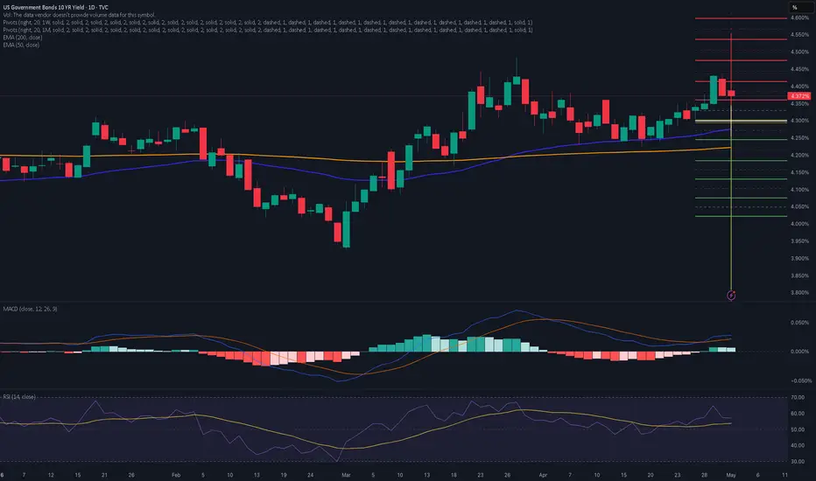Click the Apr date label on time axis
The width and height of the screenshot is (816, 481).
point(544,475)
